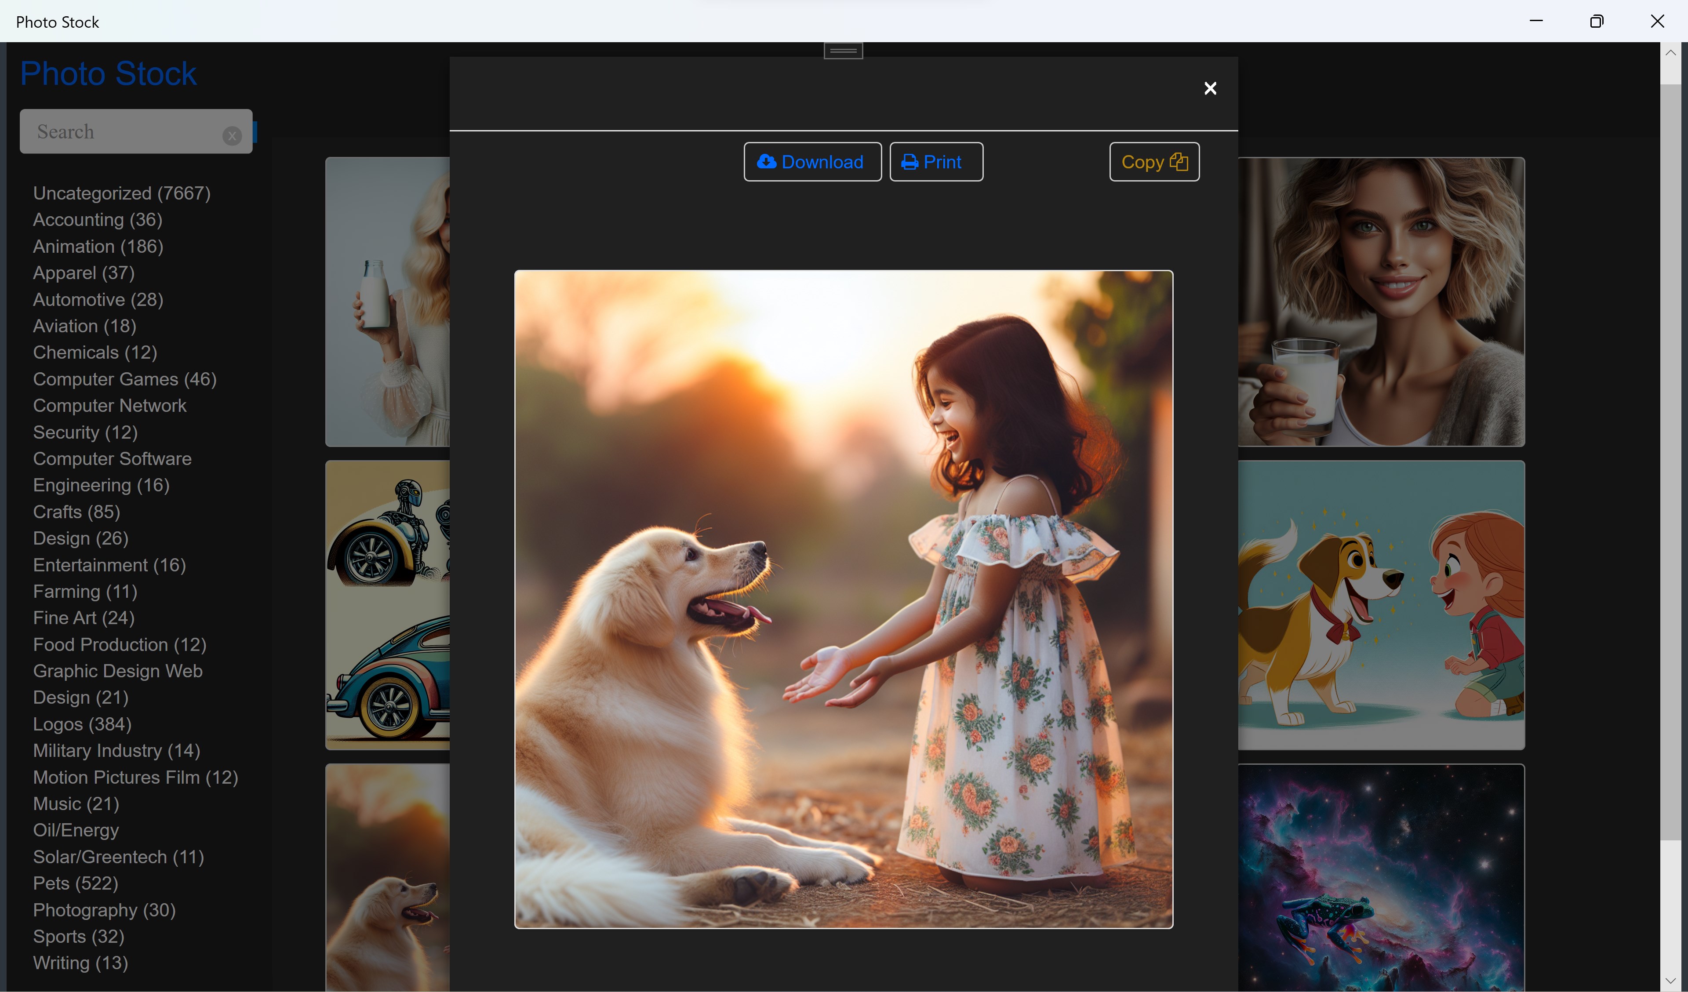
Task: Click the Download button with the cloud icon
Action: 812,161
